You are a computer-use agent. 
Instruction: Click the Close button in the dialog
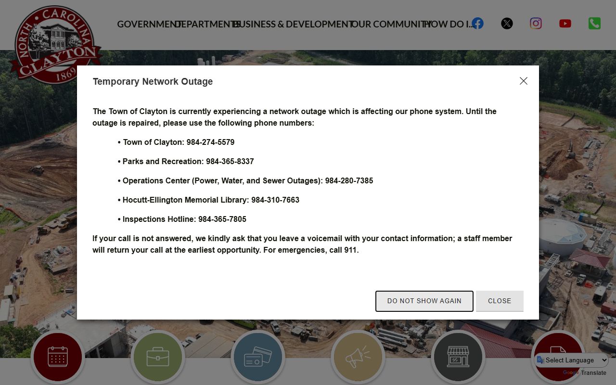tap(500, 301)
